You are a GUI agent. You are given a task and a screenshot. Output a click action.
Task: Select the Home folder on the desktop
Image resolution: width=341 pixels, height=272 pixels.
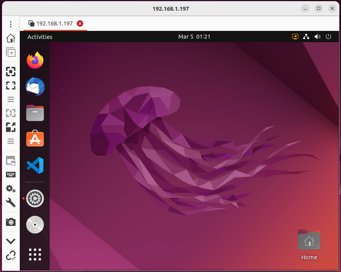click(309, 245)
